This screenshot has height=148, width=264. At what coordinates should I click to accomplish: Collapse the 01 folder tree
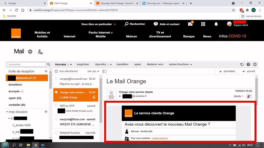9,119
